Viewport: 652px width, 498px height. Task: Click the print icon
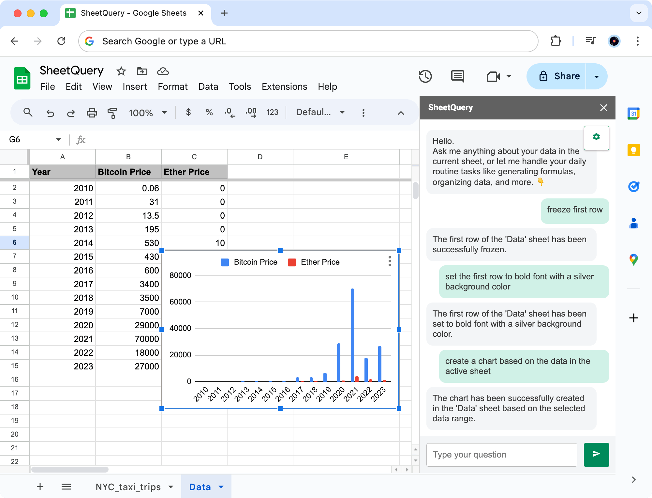tap(92, 113)
